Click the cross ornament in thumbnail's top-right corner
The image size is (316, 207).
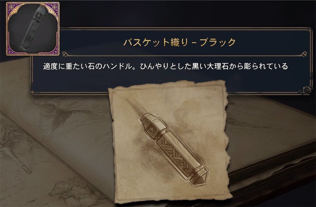click(x=54, y=7)
